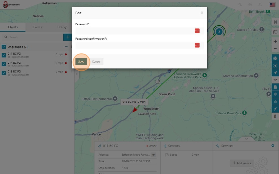Zoom out on the map
This screenshot has width=279, height=174.
point(275,49)
